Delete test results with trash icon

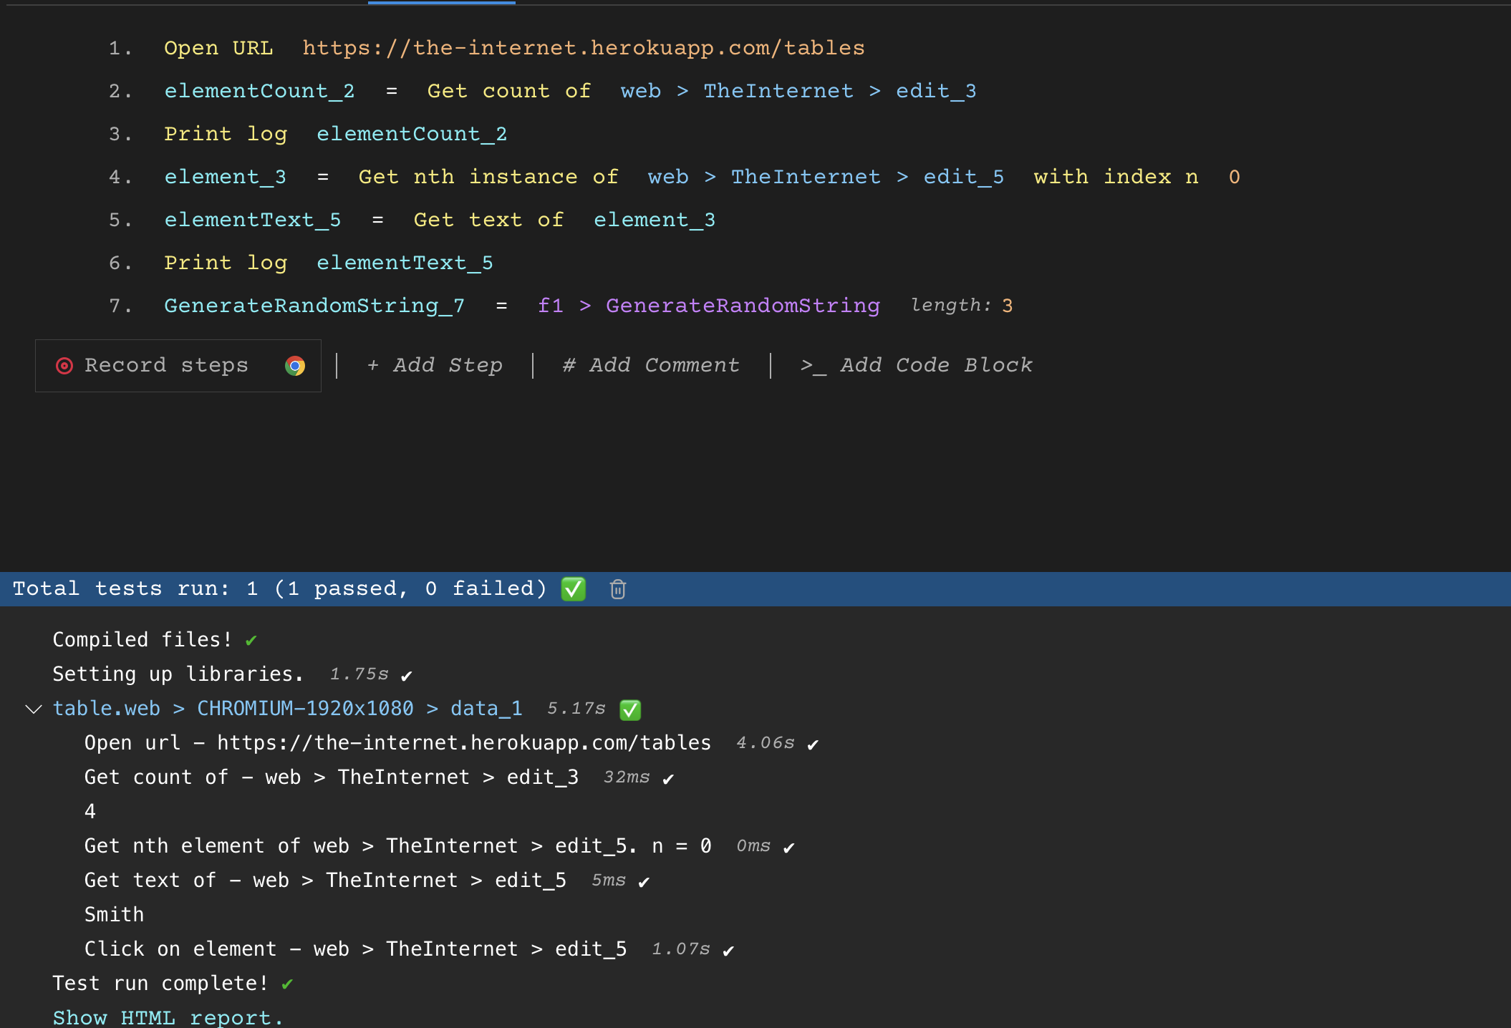pos(617,589)
